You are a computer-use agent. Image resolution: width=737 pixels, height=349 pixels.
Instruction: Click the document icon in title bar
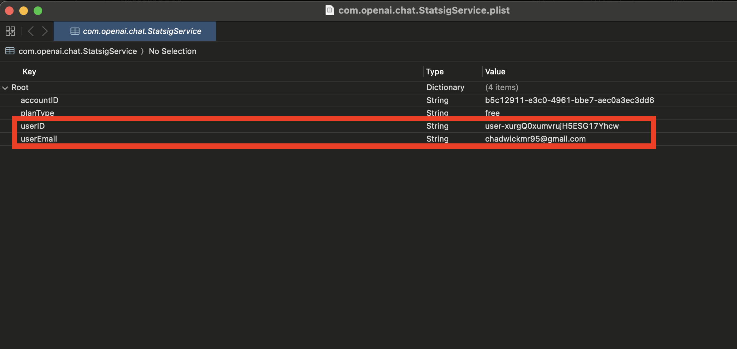pos(330,10)
